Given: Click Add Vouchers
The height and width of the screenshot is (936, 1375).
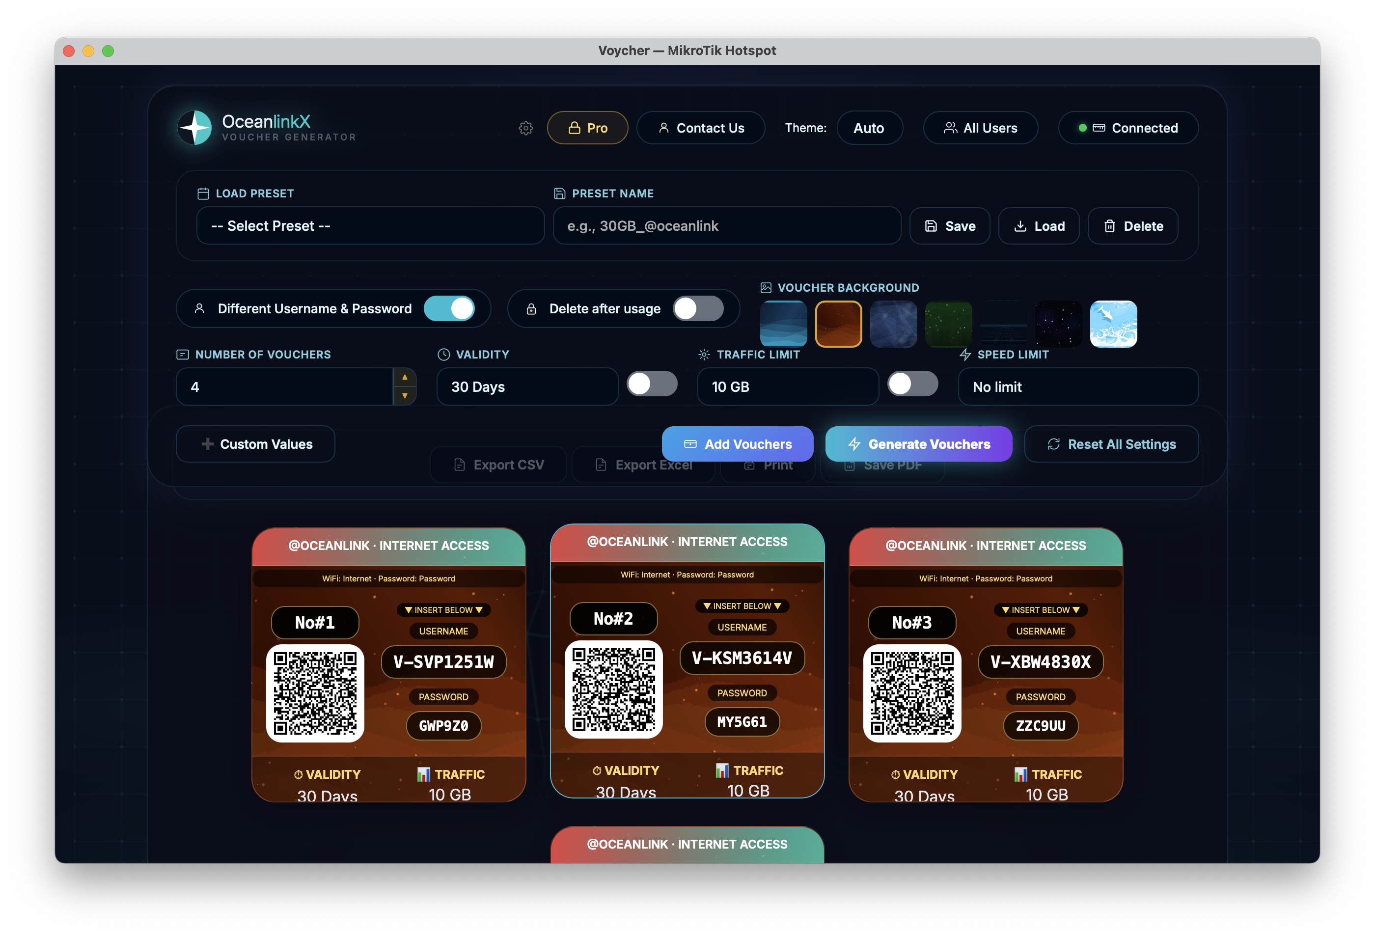Looking at the screenshot, I should tap(738, 444).
